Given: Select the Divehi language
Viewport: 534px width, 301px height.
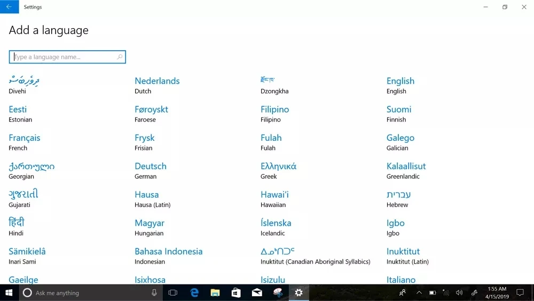Looking at the screenshot, I should pyautogui.click(x=24, y=85).
